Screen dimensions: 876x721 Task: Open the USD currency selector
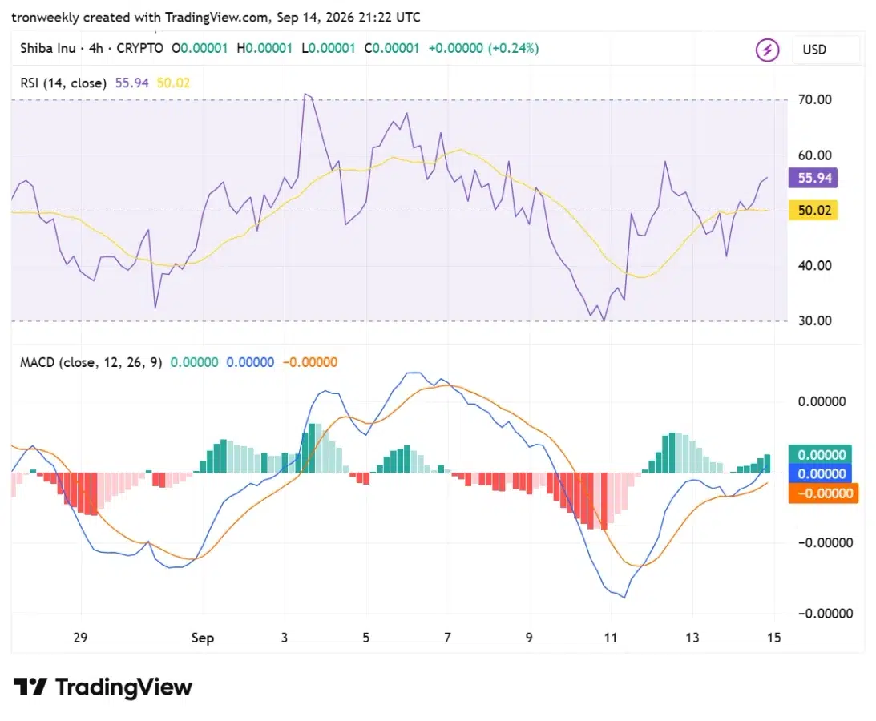[826, 50]
